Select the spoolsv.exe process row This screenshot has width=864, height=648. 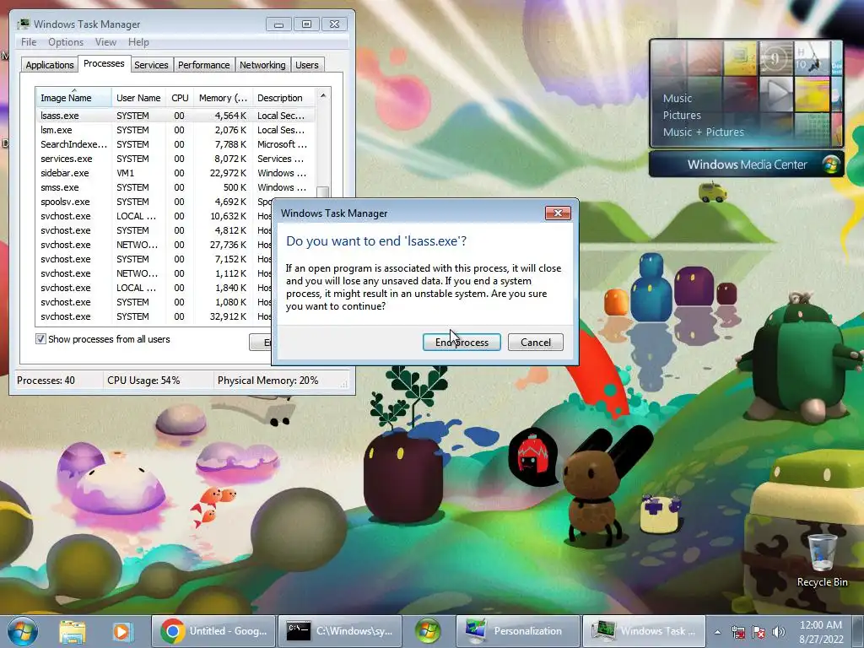tap(154, 202)
